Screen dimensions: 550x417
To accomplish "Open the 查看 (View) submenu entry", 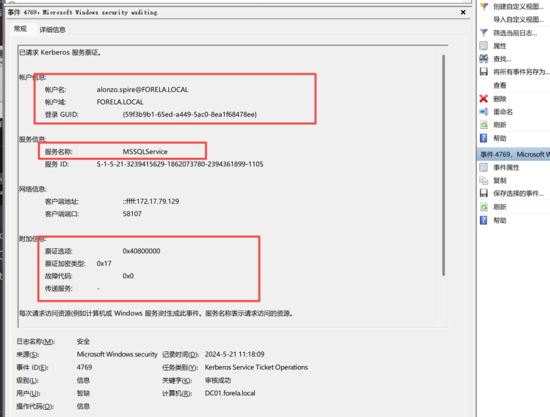I will point(500,85).
